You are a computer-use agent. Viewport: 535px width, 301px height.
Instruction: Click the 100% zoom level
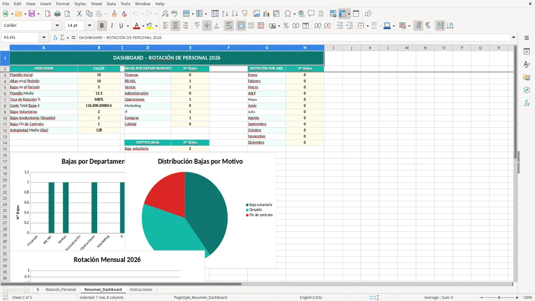[x=527, y=297]
